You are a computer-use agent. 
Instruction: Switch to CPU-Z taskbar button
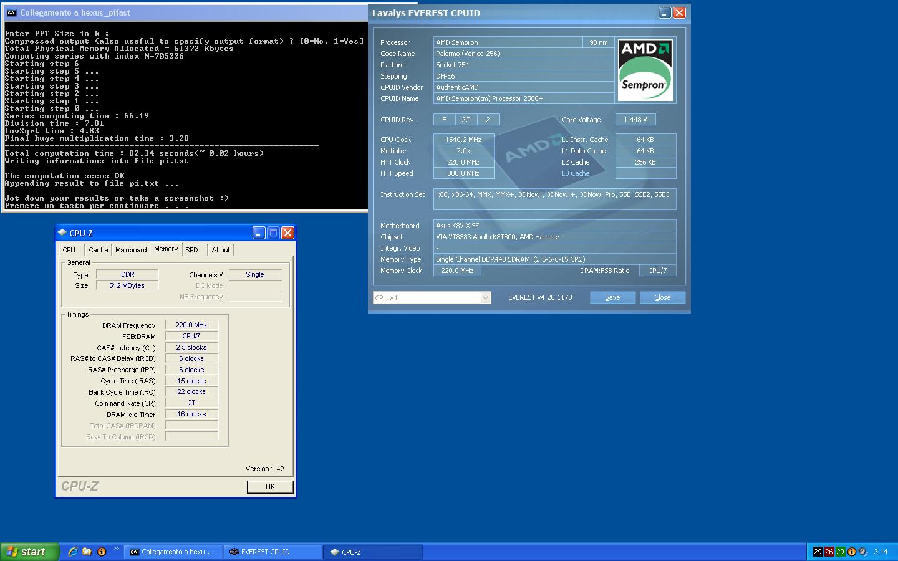pyautogui.click(x=374, y=552)
